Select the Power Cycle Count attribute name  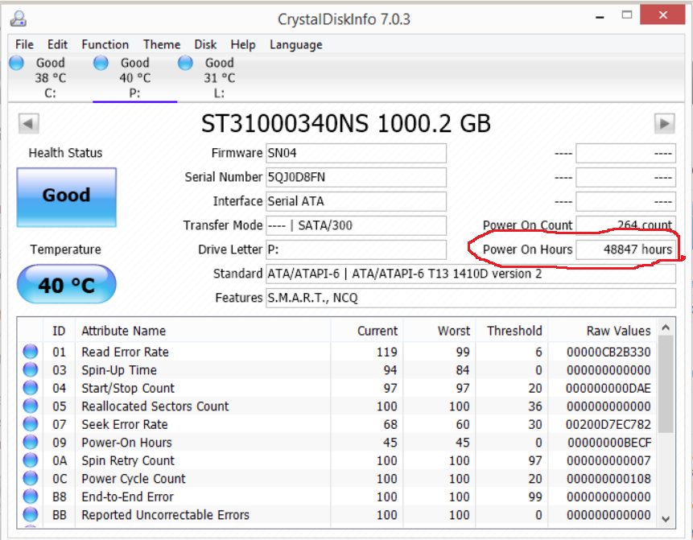click(134, 479)
